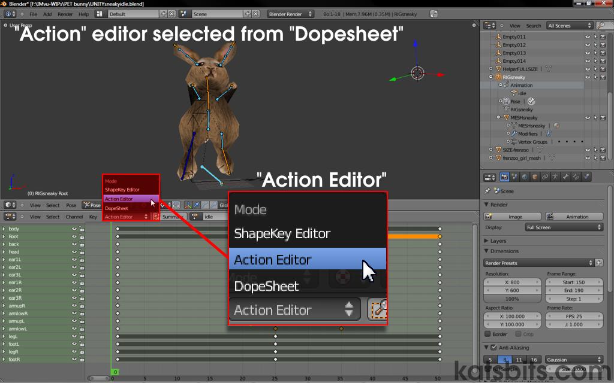The height and width of the screenshot is (383, 614).
Task: Enable the Border checkbox
Action: coord(487,334)
